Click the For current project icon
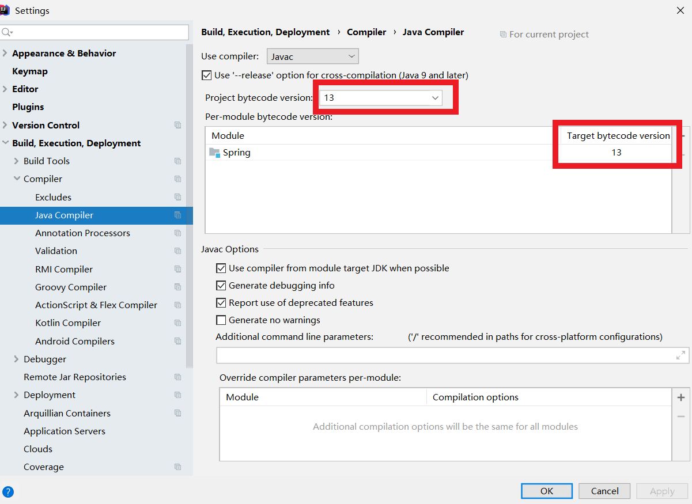 503,35
